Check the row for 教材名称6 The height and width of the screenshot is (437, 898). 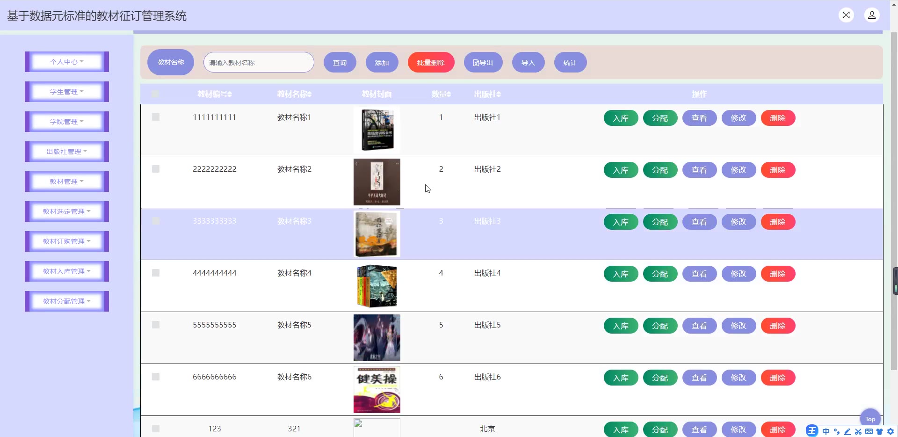coord(156,377)
